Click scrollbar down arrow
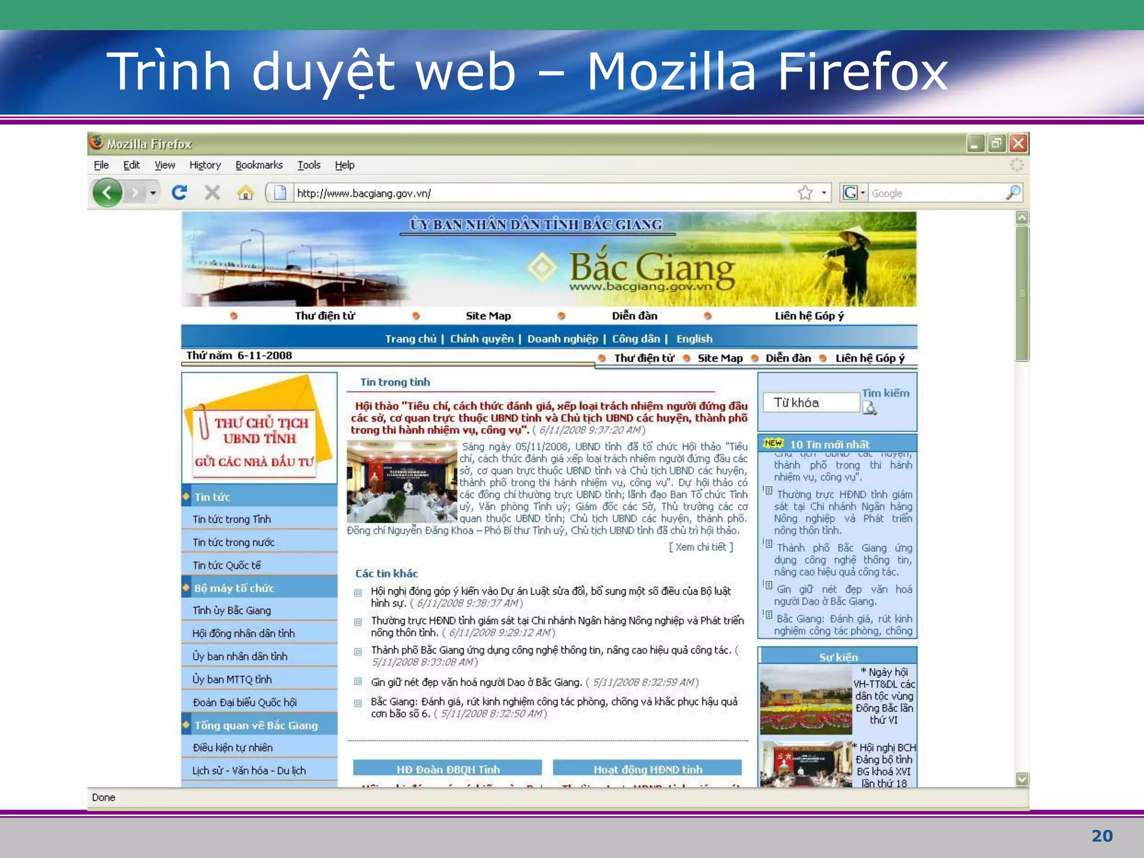This screenshot has height=858, width=1144. point(1022,779)
